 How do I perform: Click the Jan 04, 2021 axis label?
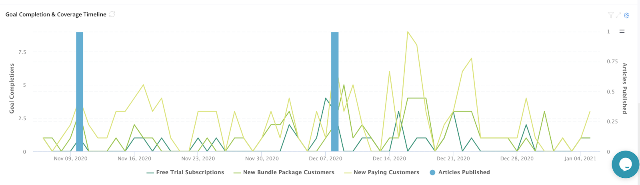580,159
